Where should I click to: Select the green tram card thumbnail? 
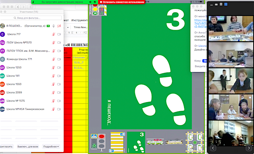(x=155, y=142)
